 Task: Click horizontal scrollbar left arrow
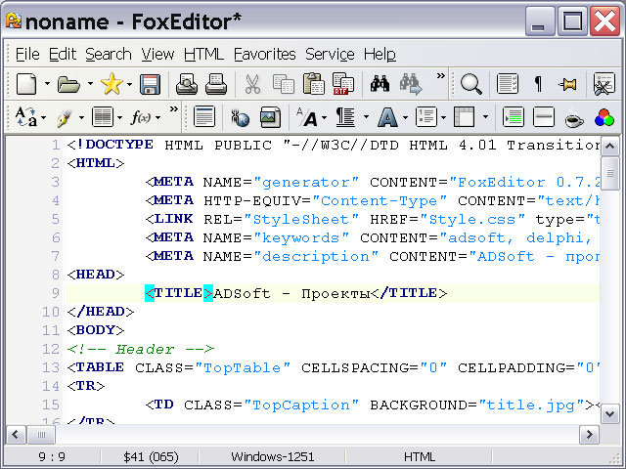pyautogui.click(x=16, y=434)
